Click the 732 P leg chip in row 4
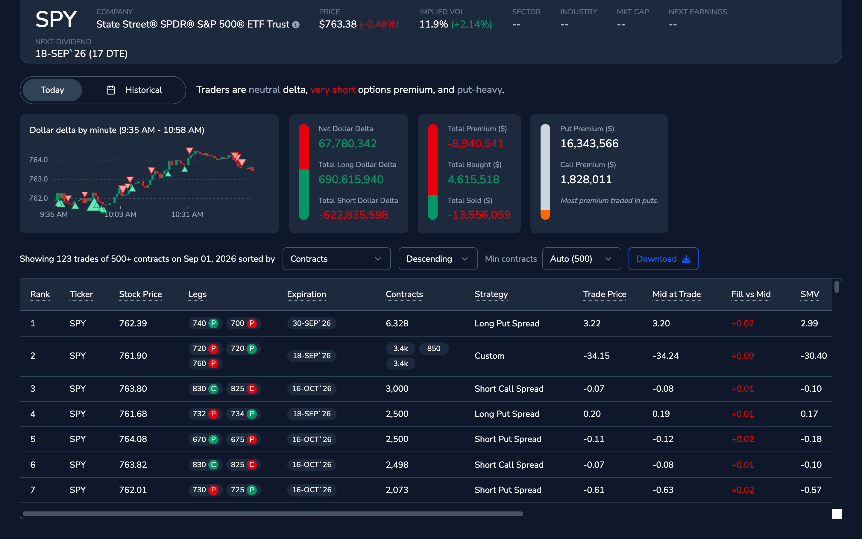Screen dimensions: 862x539 pos(205,414)
